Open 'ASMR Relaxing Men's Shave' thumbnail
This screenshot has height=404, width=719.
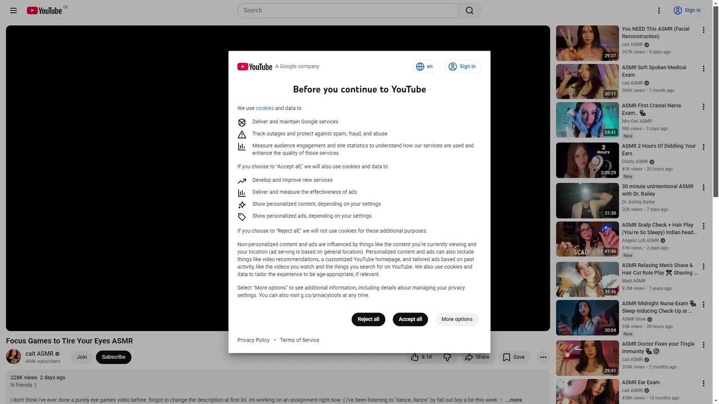(x=587, y=279)
